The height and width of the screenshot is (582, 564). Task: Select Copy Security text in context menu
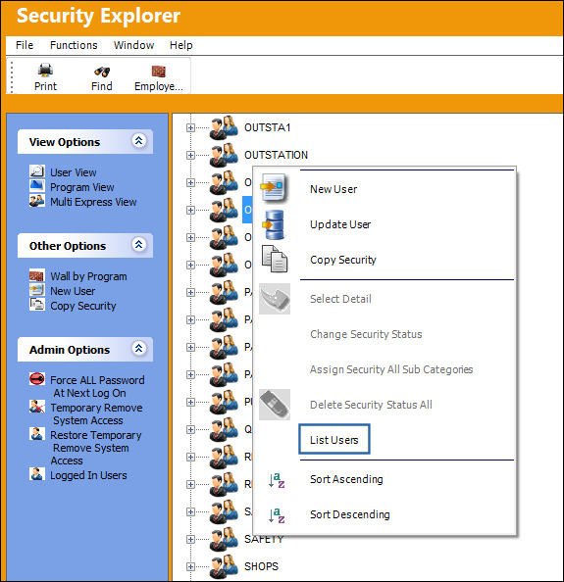coord(343,260)
